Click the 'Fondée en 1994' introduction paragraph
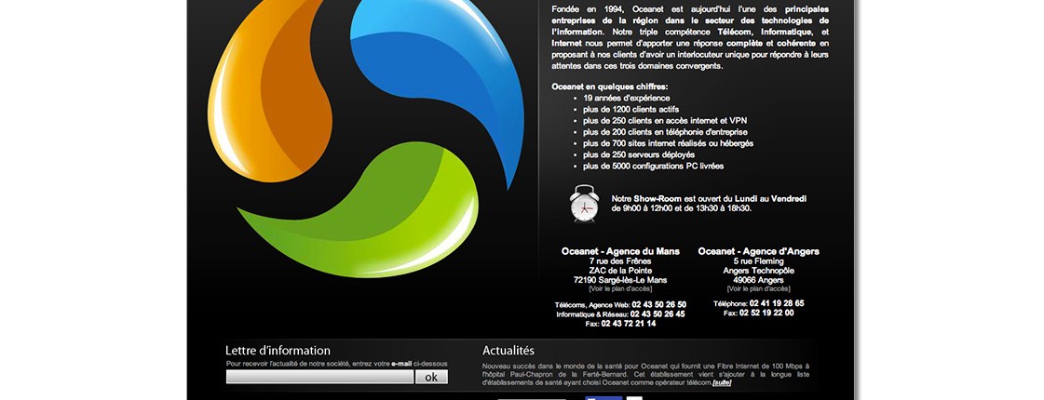Viewport: 1044px width, 400px height. (690, 37)
